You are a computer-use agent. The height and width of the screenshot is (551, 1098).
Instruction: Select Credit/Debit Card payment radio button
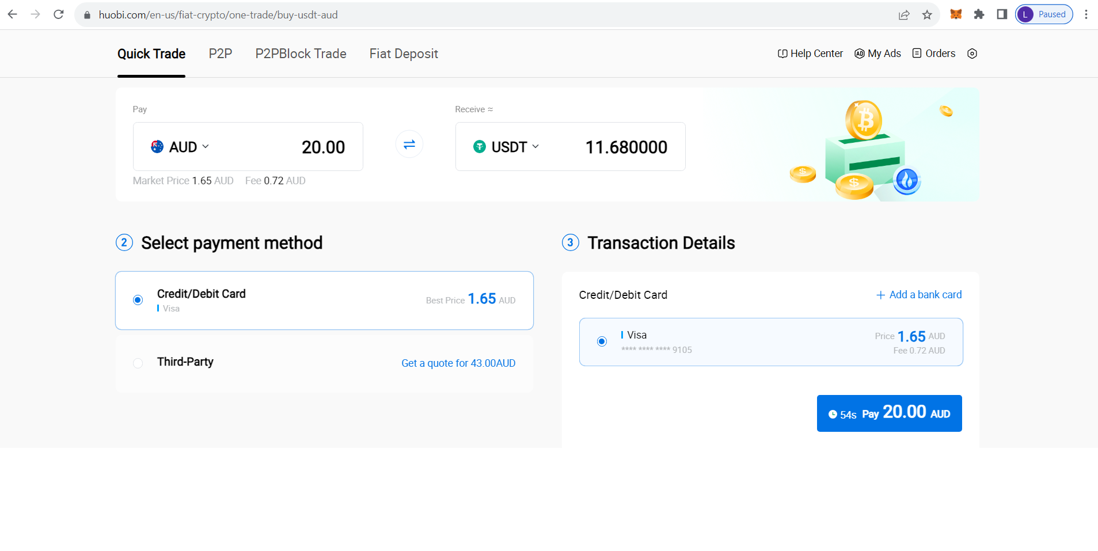138,300
